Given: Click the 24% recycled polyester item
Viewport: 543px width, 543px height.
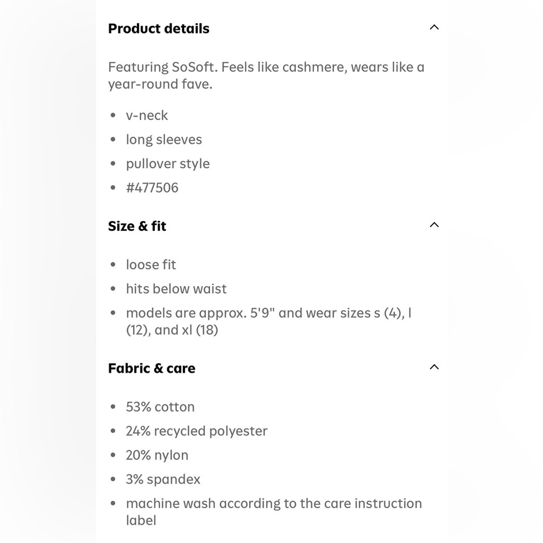Looking at the screenshot, I should pos(197,431).
